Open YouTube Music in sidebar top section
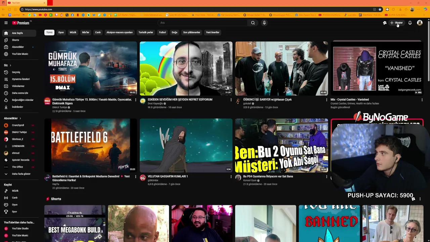430x242 pixels. click(x=19, y=54)
